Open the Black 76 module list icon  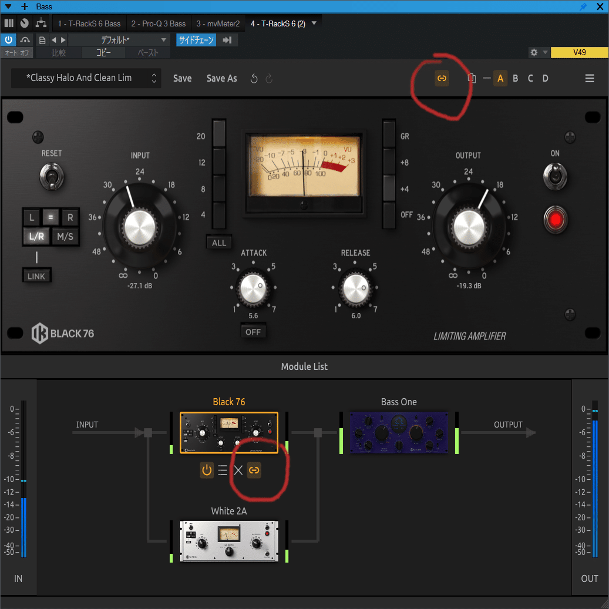point(223,470)
